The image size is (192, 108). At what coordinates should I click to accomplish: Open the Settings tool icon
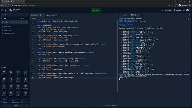pos(25,93)
